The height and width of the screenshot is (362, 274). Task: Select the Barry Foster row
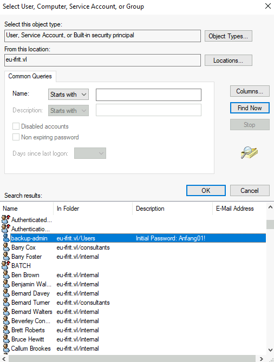tap(133, 257)
